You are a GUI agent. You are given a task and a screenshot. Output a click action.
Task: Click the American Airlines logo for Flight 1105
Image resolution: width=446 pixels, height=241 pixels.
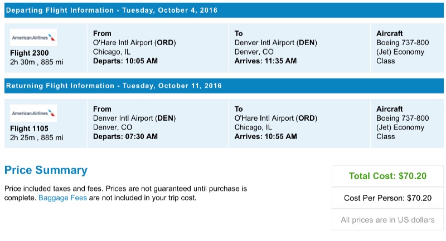coord(33,113)
